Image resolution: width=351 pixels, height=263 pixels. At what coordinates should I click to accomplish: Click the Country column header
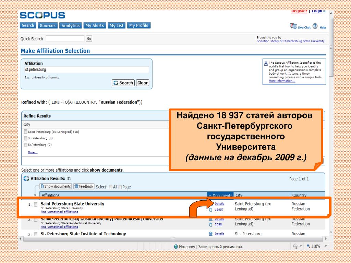(307, 195)
